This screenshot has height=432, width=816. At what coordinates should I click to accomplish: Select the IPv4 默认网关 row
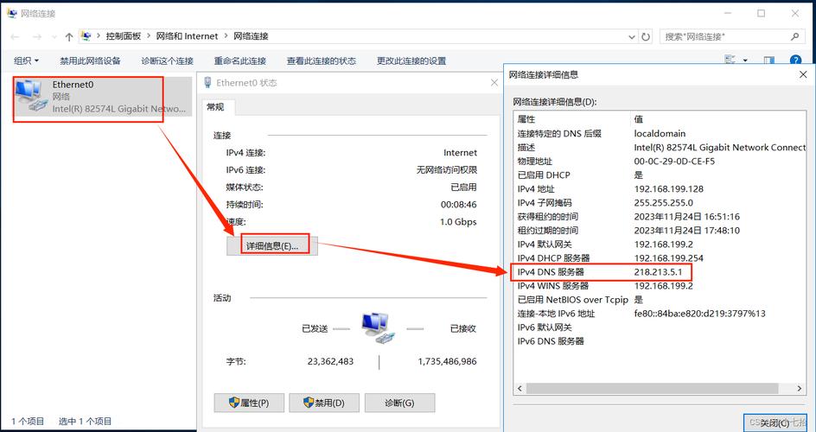click(660, 245)
